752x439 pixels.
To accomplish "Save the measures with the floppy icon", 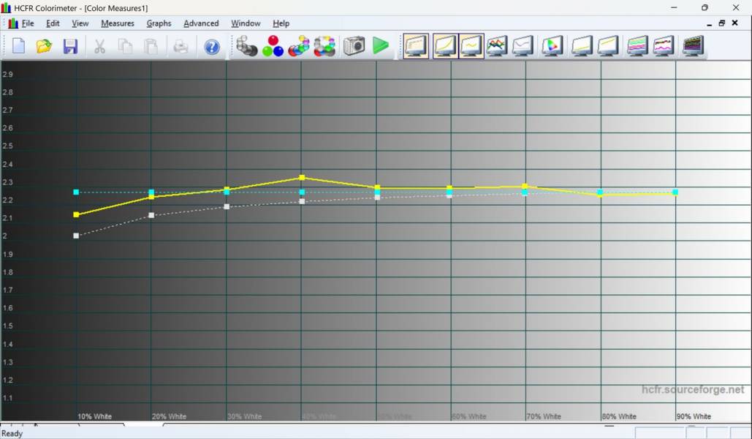I will [70, 46].
